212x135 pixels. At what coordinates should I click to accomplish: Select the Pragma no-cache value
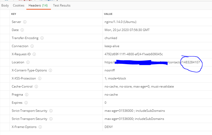[x=111, y=95]
